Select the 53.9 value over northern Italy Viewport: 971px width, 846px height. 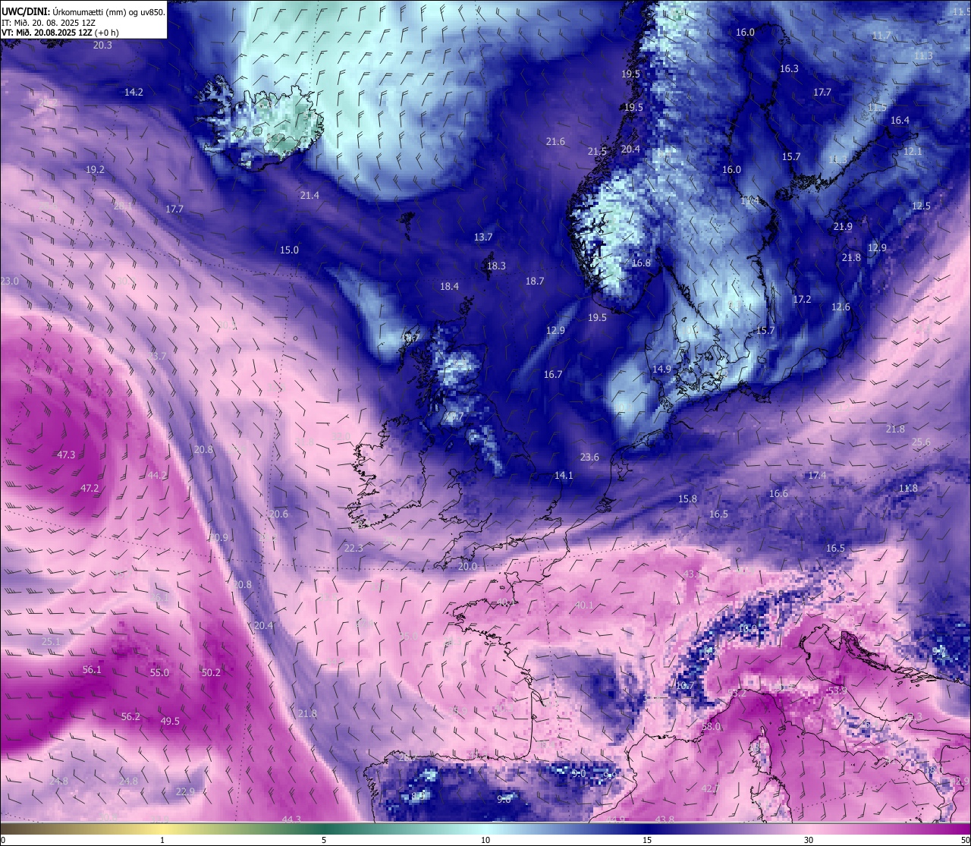click(x=837, y=691)
